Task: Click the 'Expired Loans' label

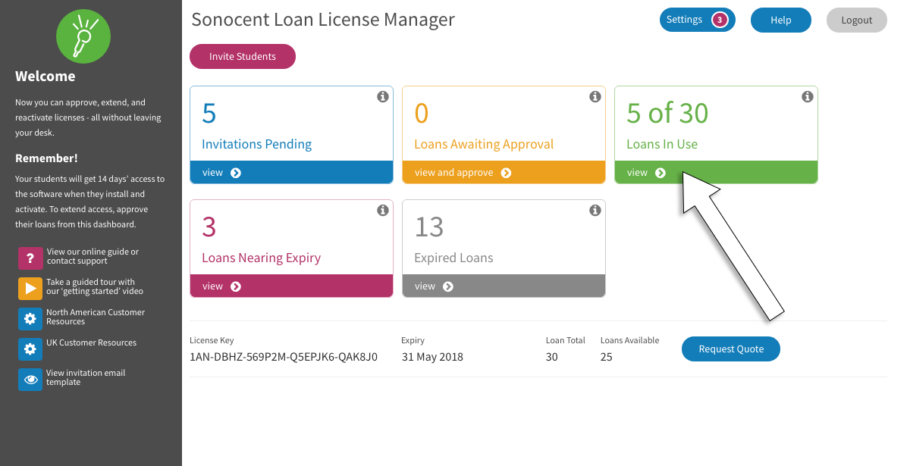Action: pos(453,258)
